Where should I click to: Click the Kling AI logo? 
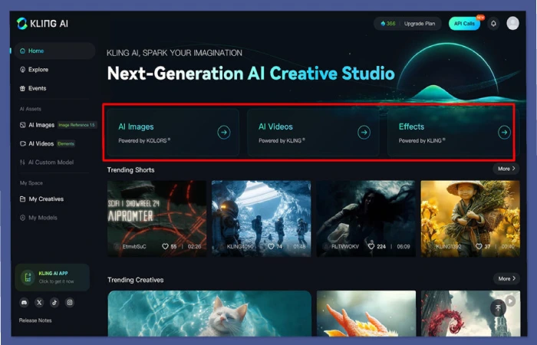[x=42, y=23]
